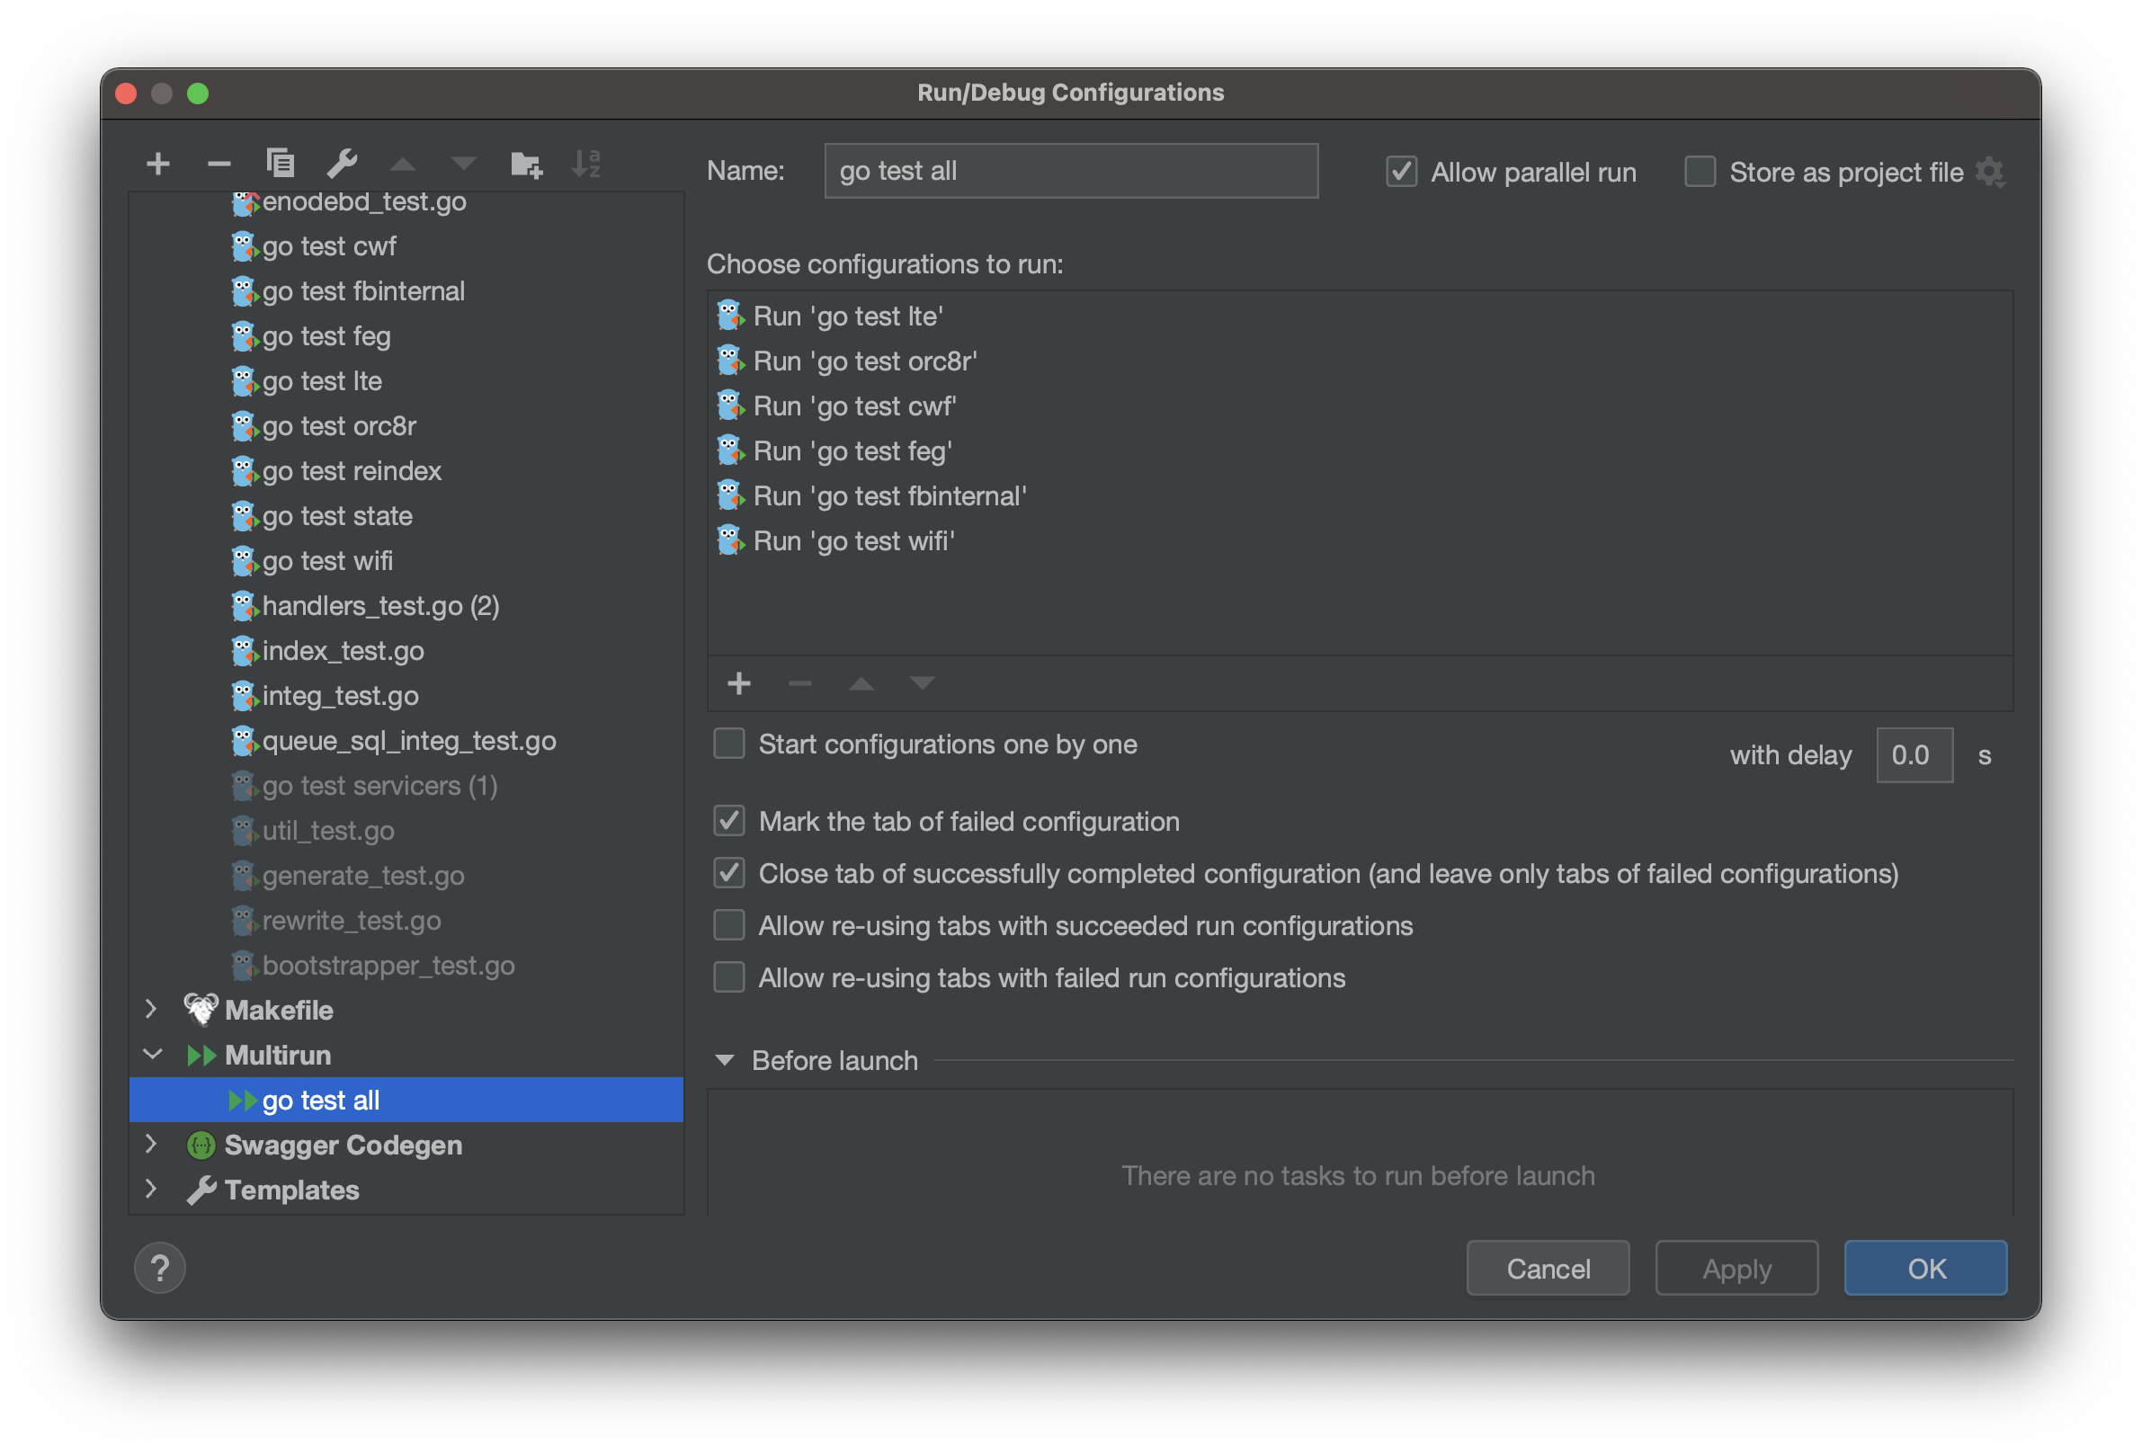Collapse the Multirun group
2142x1453 pixels.
point(152,1054)
